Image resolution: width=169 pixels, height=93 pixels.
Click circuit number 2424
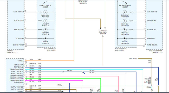(x=39, y=79)
